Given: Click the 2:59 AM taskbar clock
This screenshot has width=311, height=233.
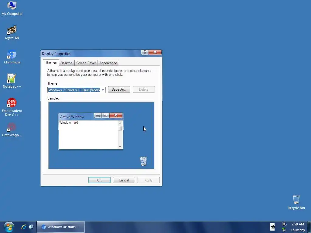Looking at the screenshot, I should (298, 224).
